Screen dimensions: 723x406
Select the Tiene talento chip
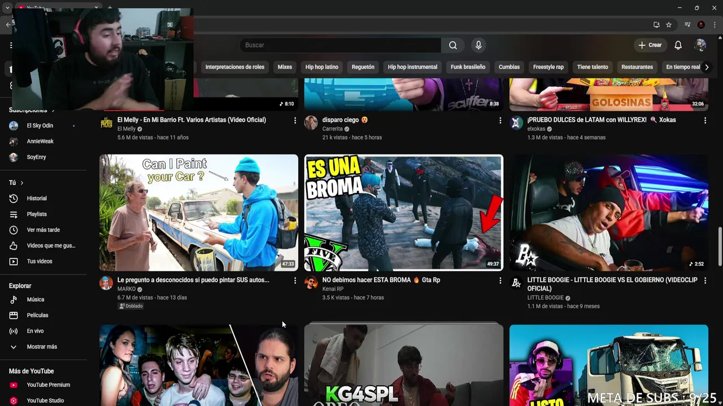(x=593, y=67)
